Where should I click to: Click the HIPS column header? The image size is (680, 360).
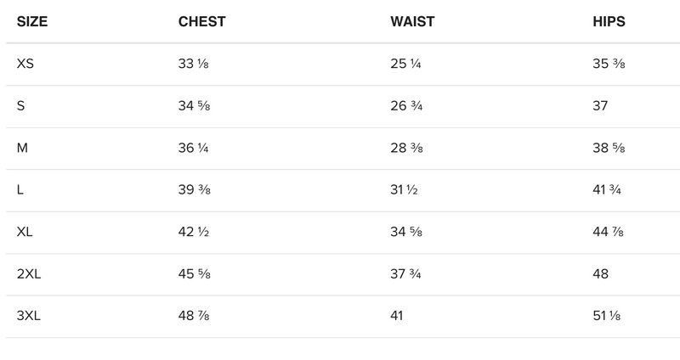(x=609, y=21)
